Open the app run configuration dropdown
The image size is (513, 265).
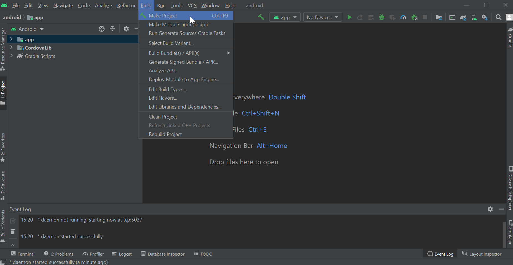(x=285, y=17)
